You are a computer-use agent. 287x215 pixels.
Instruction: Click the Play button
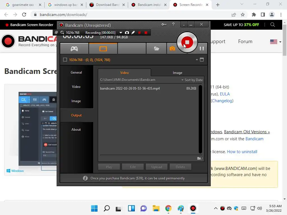coord(109,167)
